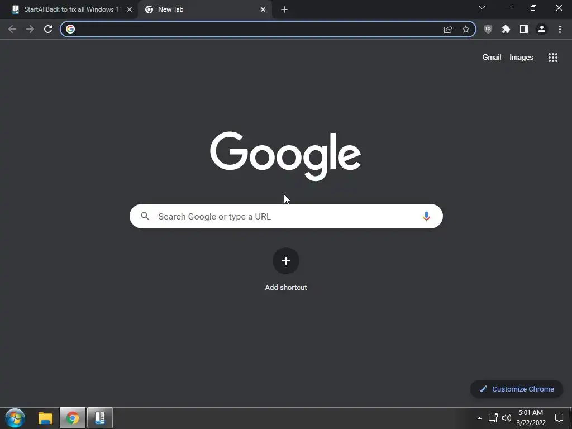Open a new tab with plus button
Viewport: 572px width, 429px height.
point(284,9)
